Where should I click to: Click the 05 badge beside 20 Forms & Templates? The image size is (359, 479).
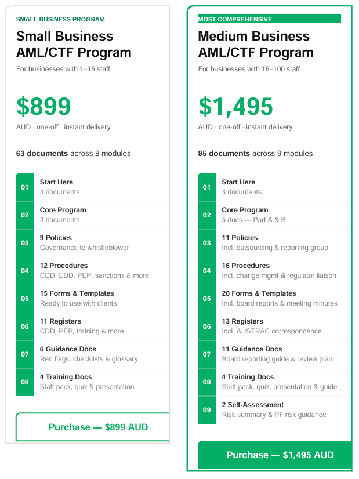(207, 299)
